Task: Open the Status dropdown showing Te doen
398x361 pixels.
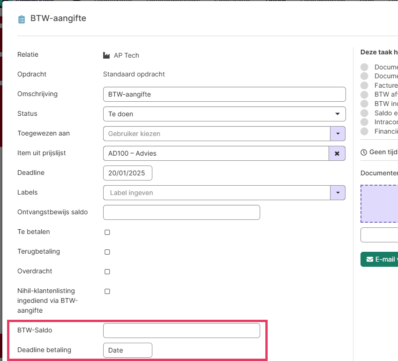Action: [x=224, y=114]
